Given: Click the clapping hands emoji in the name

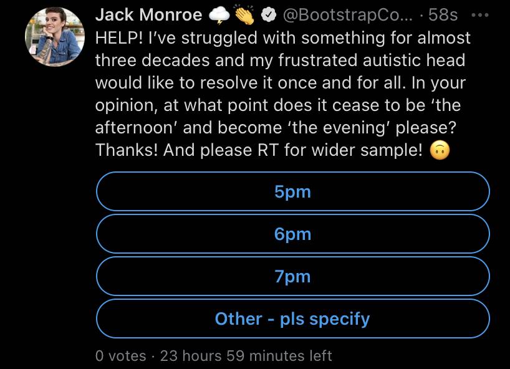Looking at the screenshot, I should click(244, 14).
